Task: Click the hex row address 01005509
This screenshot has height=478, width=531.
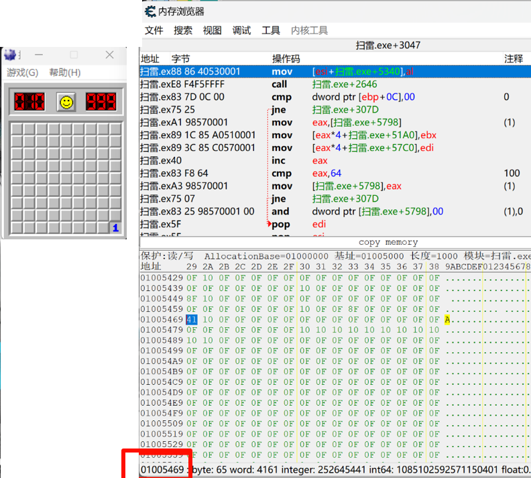Action: click(x=162, y=423)
